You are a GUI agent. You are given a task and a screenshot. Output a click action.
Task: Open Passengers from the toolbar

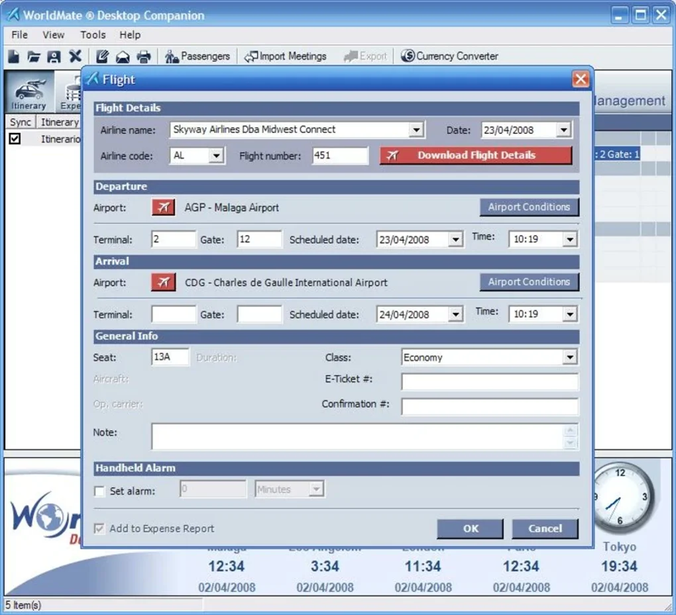[197, 56]
